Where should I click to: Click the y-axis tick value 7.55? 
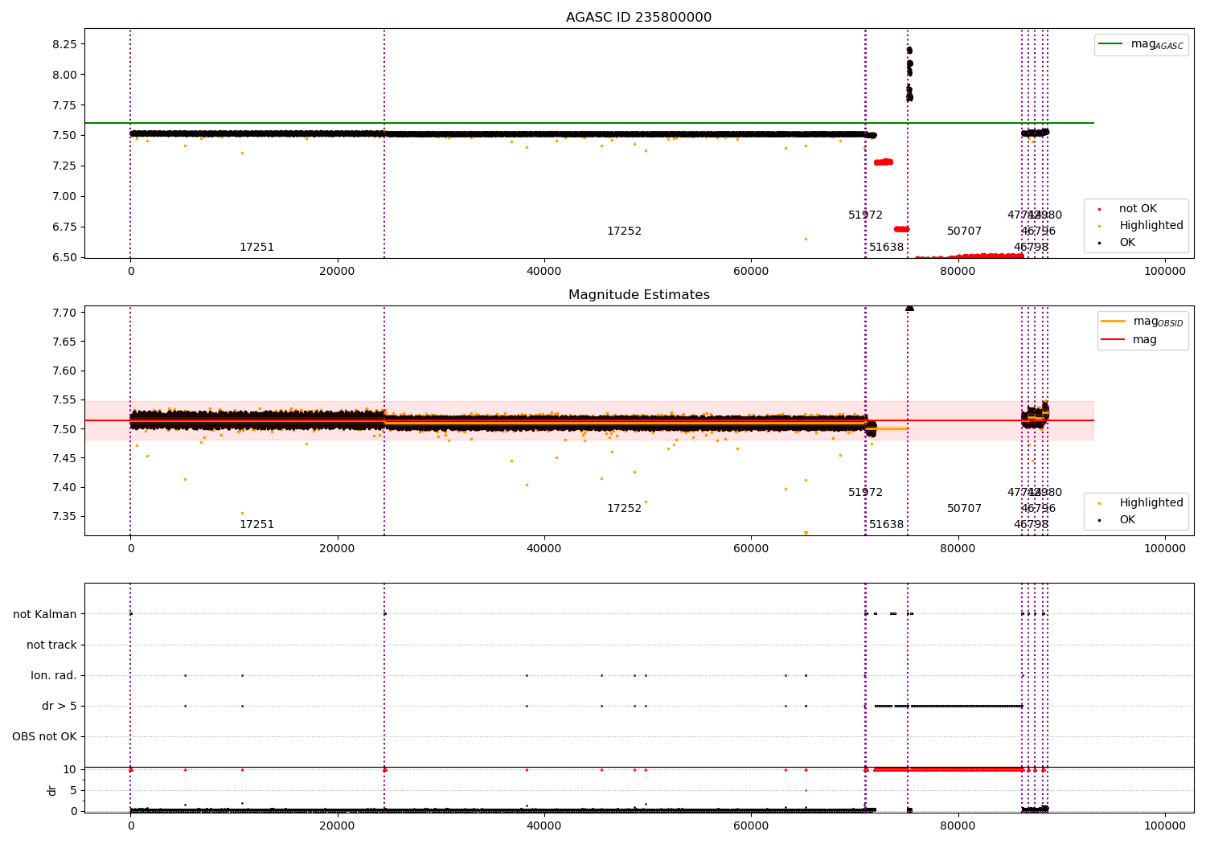coord(64,399)
